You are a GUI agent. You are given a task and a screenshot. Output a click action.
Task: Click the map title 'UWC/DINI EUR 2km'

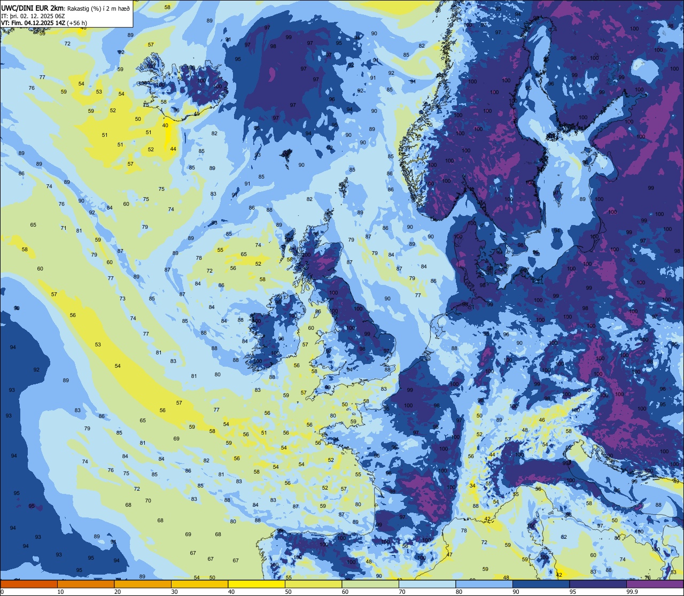[x=33, y=7]
